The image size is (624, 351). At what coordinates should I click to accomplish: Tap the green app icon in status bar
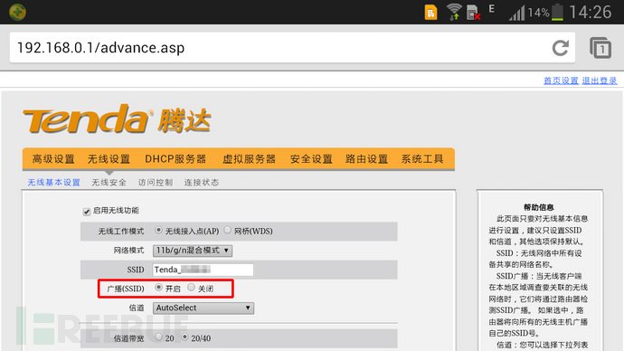[17, 12]
